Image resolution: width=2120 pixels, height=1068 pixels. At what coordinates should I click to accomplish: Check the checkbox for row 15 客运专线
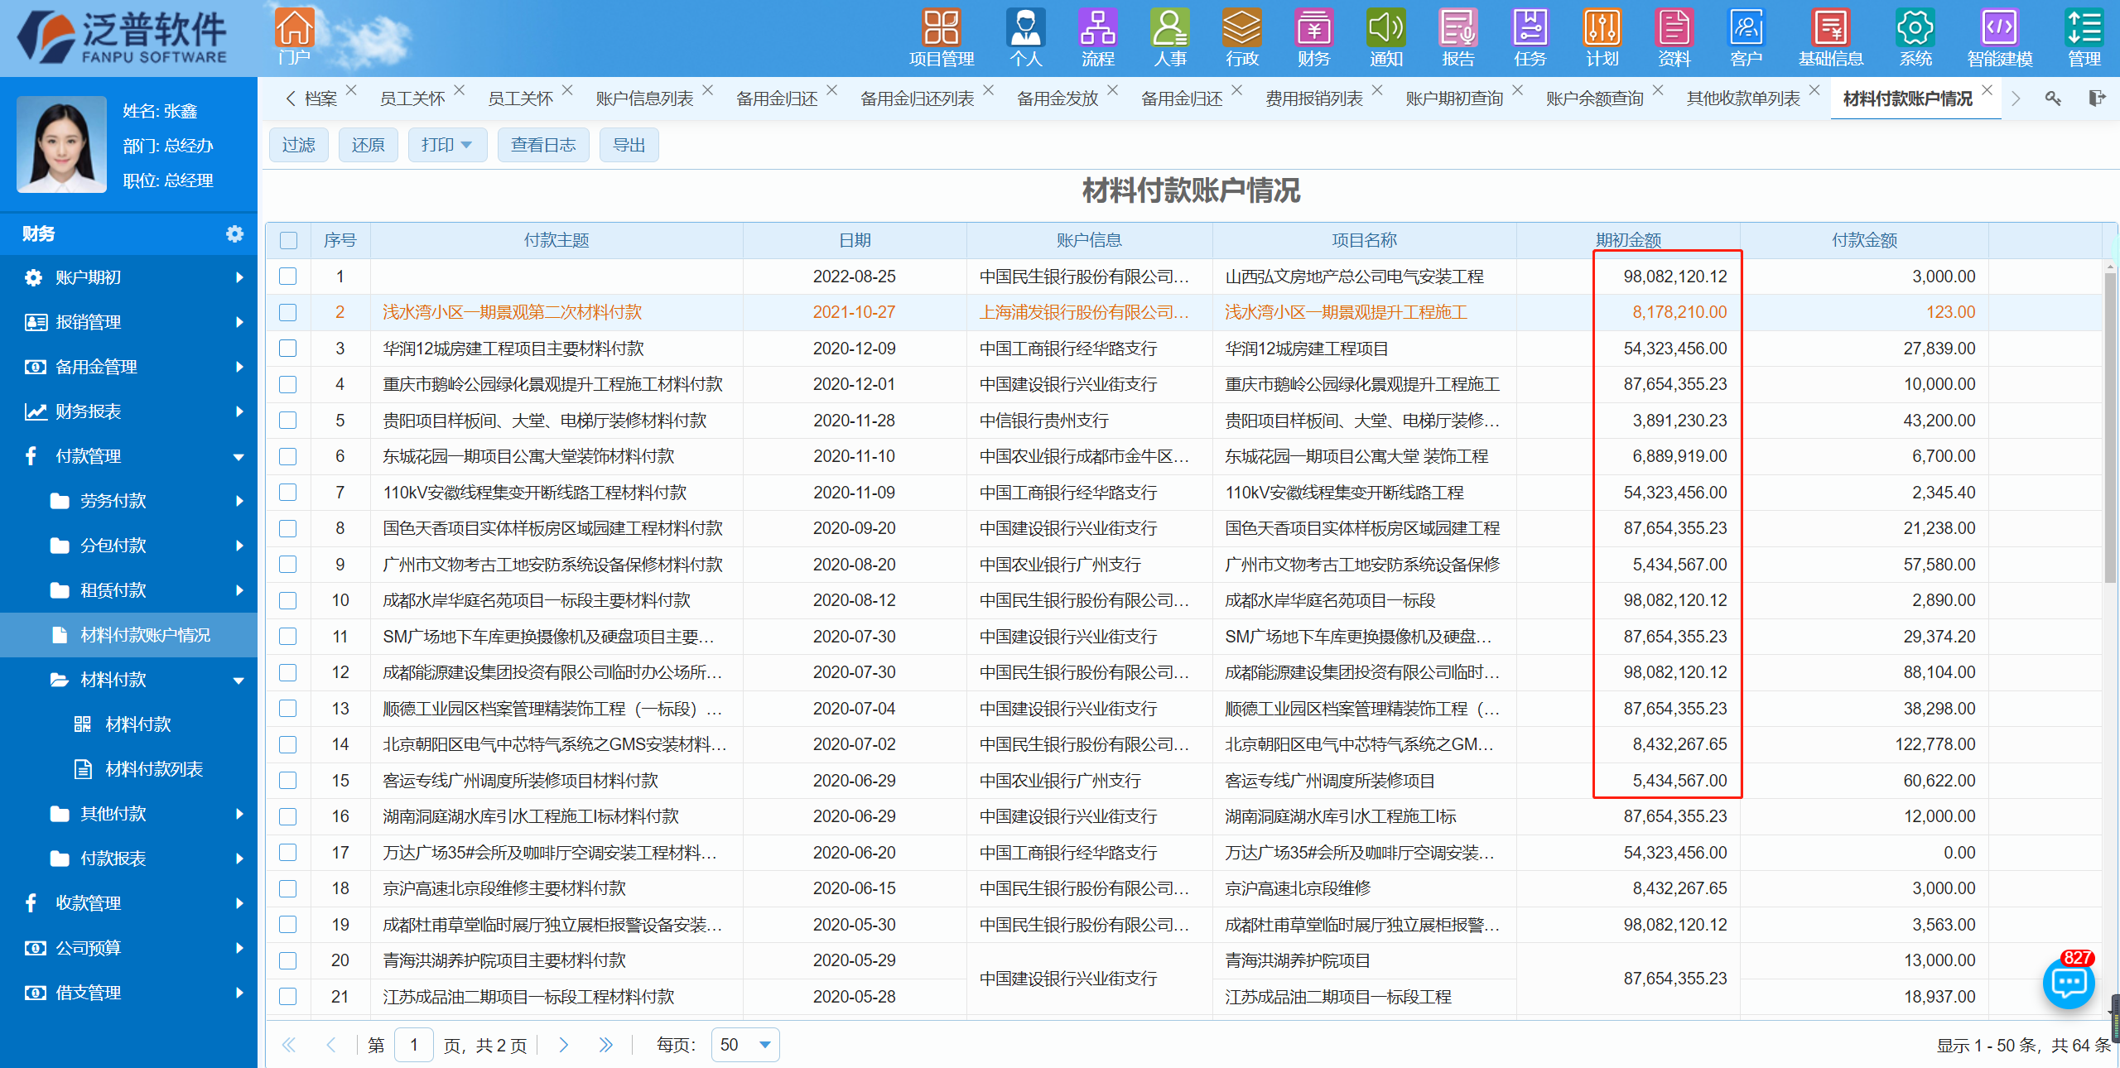[288, 781]
